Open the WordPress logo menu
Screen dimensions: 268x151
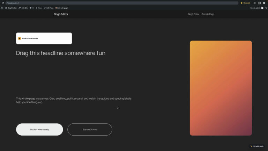point(2,8)
